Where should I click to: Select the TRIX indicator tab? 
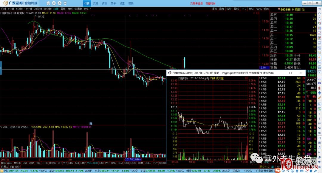coord(45,163)
